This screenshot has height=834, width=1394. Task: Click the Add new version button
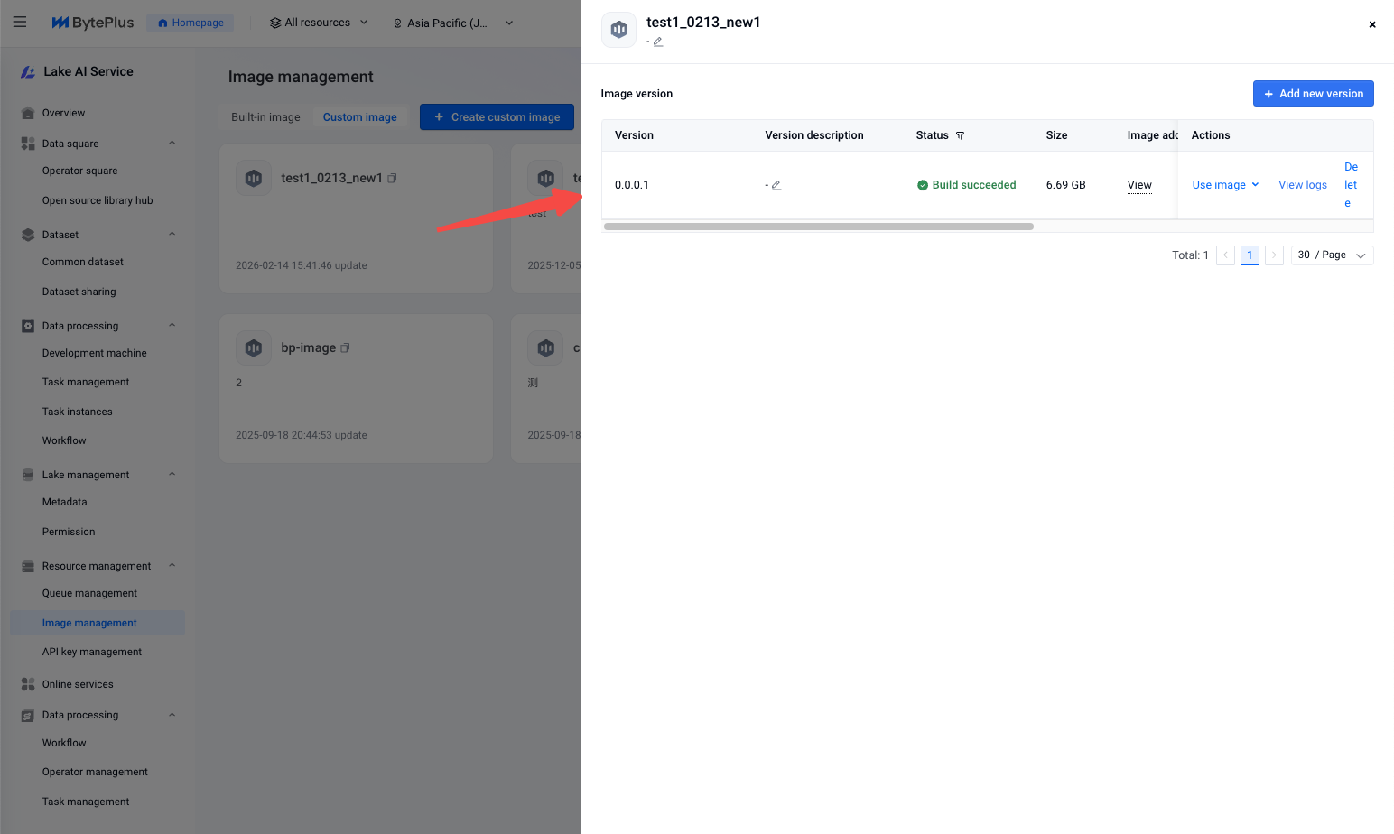click(x=1313, y=94)
